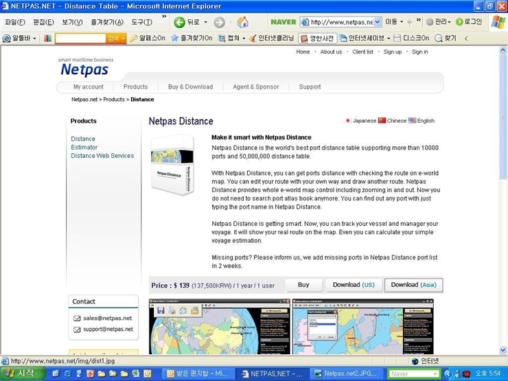Click the colorful books icon in ALToolbar
Viewport: 508px width, 381px height.
pyautogui.click(x=47, y=38)
